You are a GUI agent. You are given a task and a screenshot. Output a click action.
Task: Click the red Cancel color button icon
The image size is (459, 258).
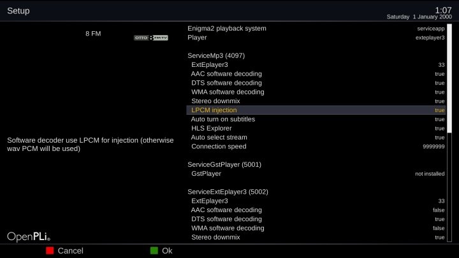click(x=50, y=251)
